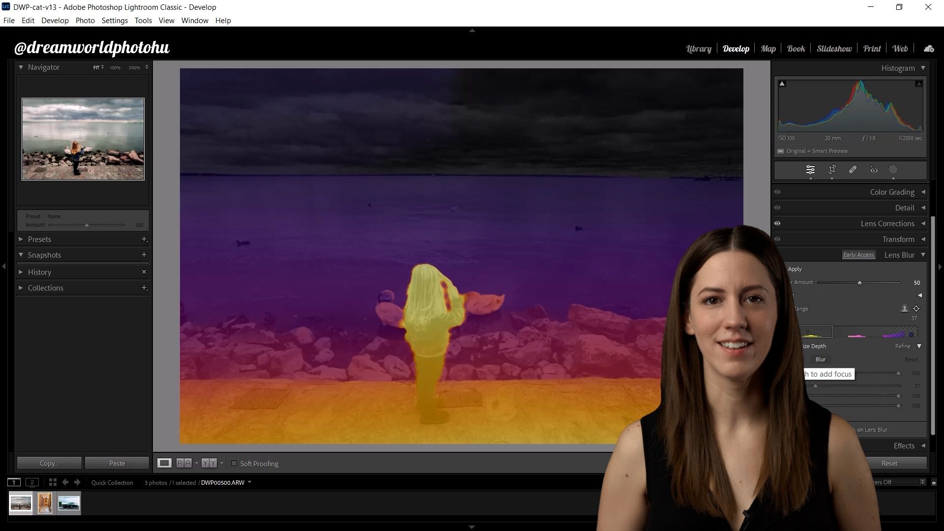Screen dimensions: 944x531
Task: Open cloud sync status icon
Action: pos(929,49)
